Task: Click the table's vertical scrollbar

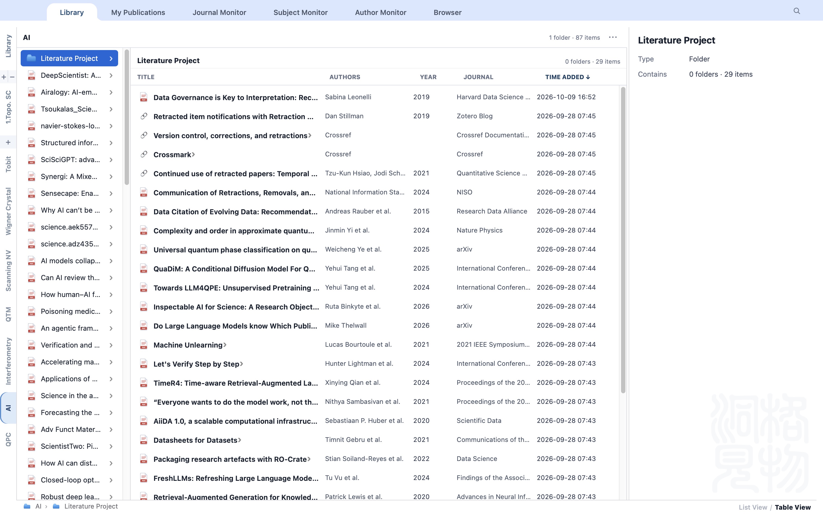Action: point(623,240)
